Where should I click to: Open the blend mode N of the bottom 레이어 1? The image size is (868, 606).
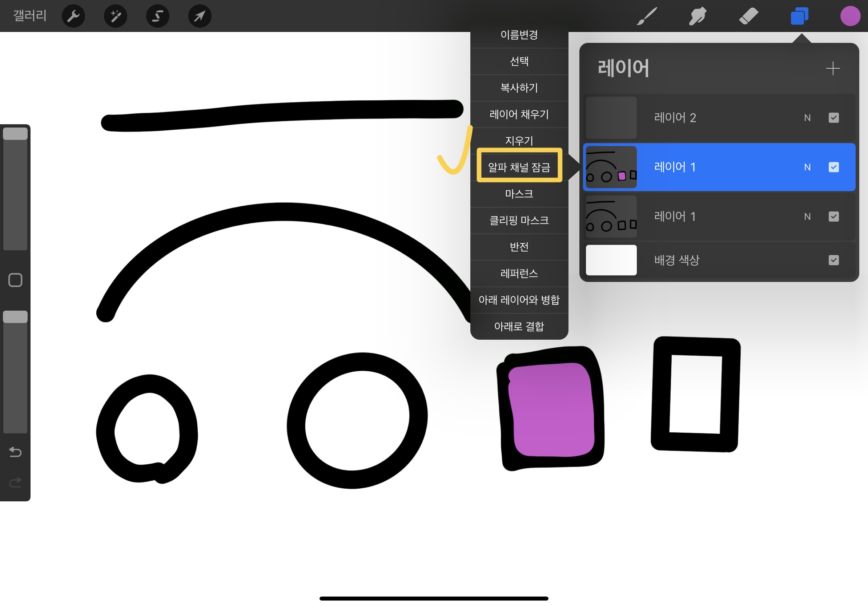[x=807, y=217]
